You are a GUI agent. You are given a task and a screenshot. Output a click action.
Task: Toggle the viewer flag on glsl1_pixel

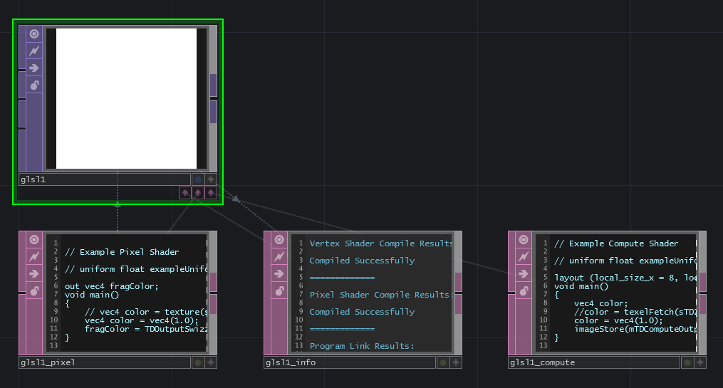coord(34,240)
